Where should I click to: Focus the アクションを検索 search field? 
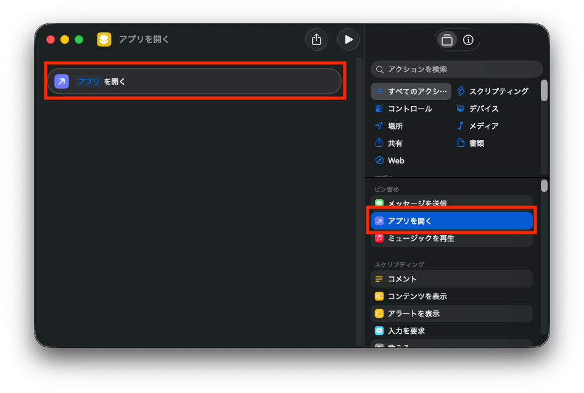[456, 69]
